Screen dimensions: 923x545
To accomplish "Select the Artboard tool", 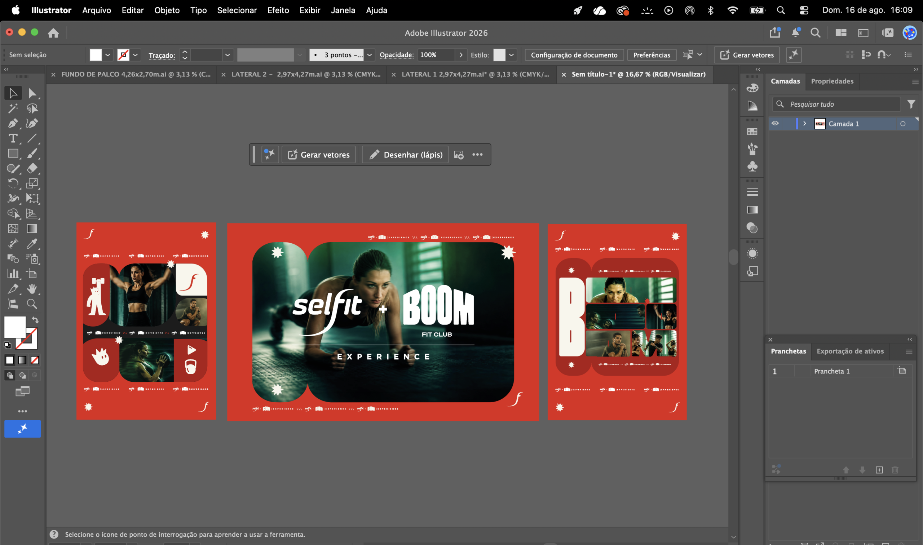I will point(32,274).
